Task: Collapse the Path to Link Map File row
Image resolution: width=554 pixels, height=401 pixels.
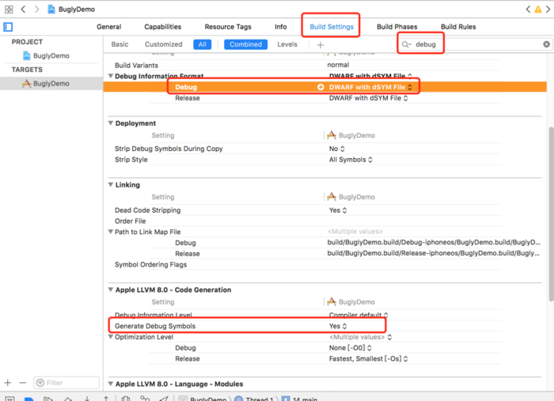Action: coord(111,232)
